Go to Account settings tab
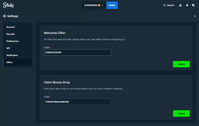 coord(18,27)
